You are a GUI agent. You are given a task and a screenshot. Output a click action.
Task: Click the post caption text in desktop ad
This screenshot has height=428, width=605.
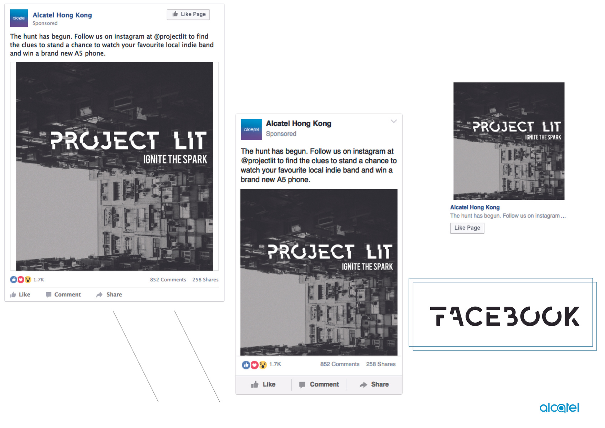tap(112, 45)
